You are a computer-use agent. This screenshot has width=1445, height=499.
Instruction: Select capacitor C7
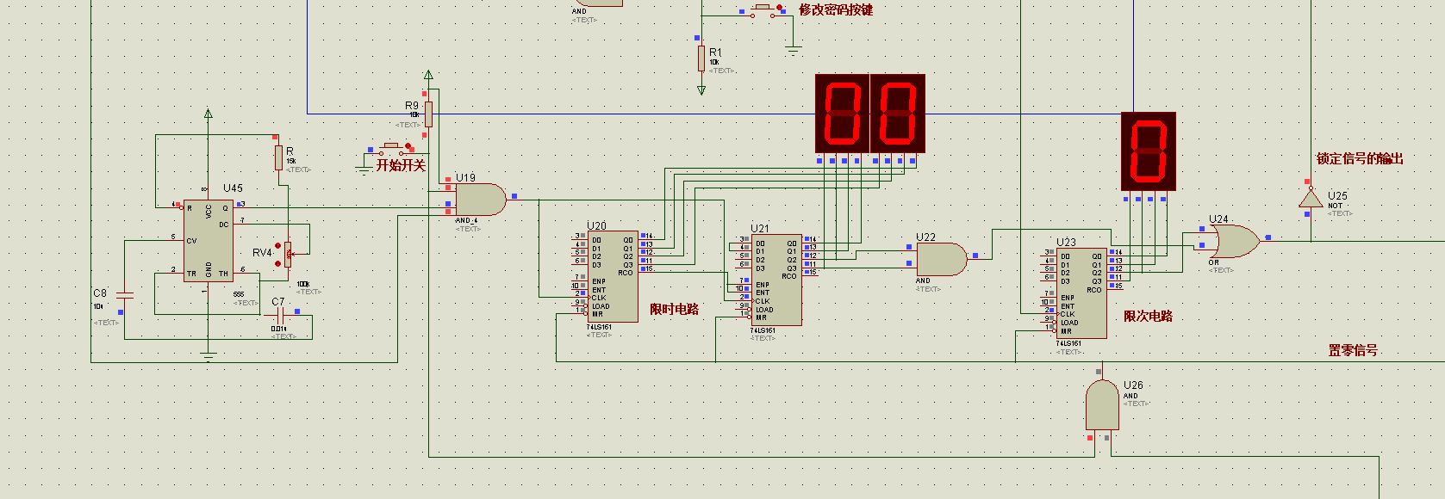coord(279,316)
